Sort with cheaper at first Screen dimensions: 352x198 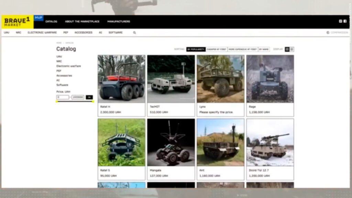point(217,49)
